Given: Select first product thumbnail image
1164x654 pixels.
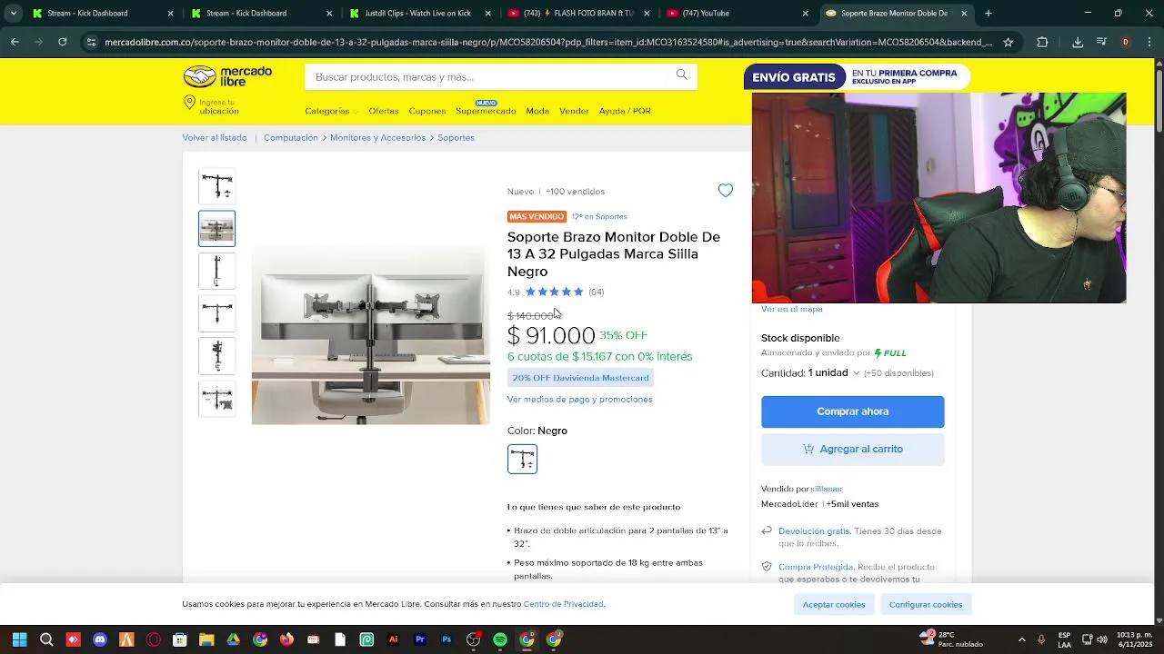Looking at the screenshot, I should (216, 186).
